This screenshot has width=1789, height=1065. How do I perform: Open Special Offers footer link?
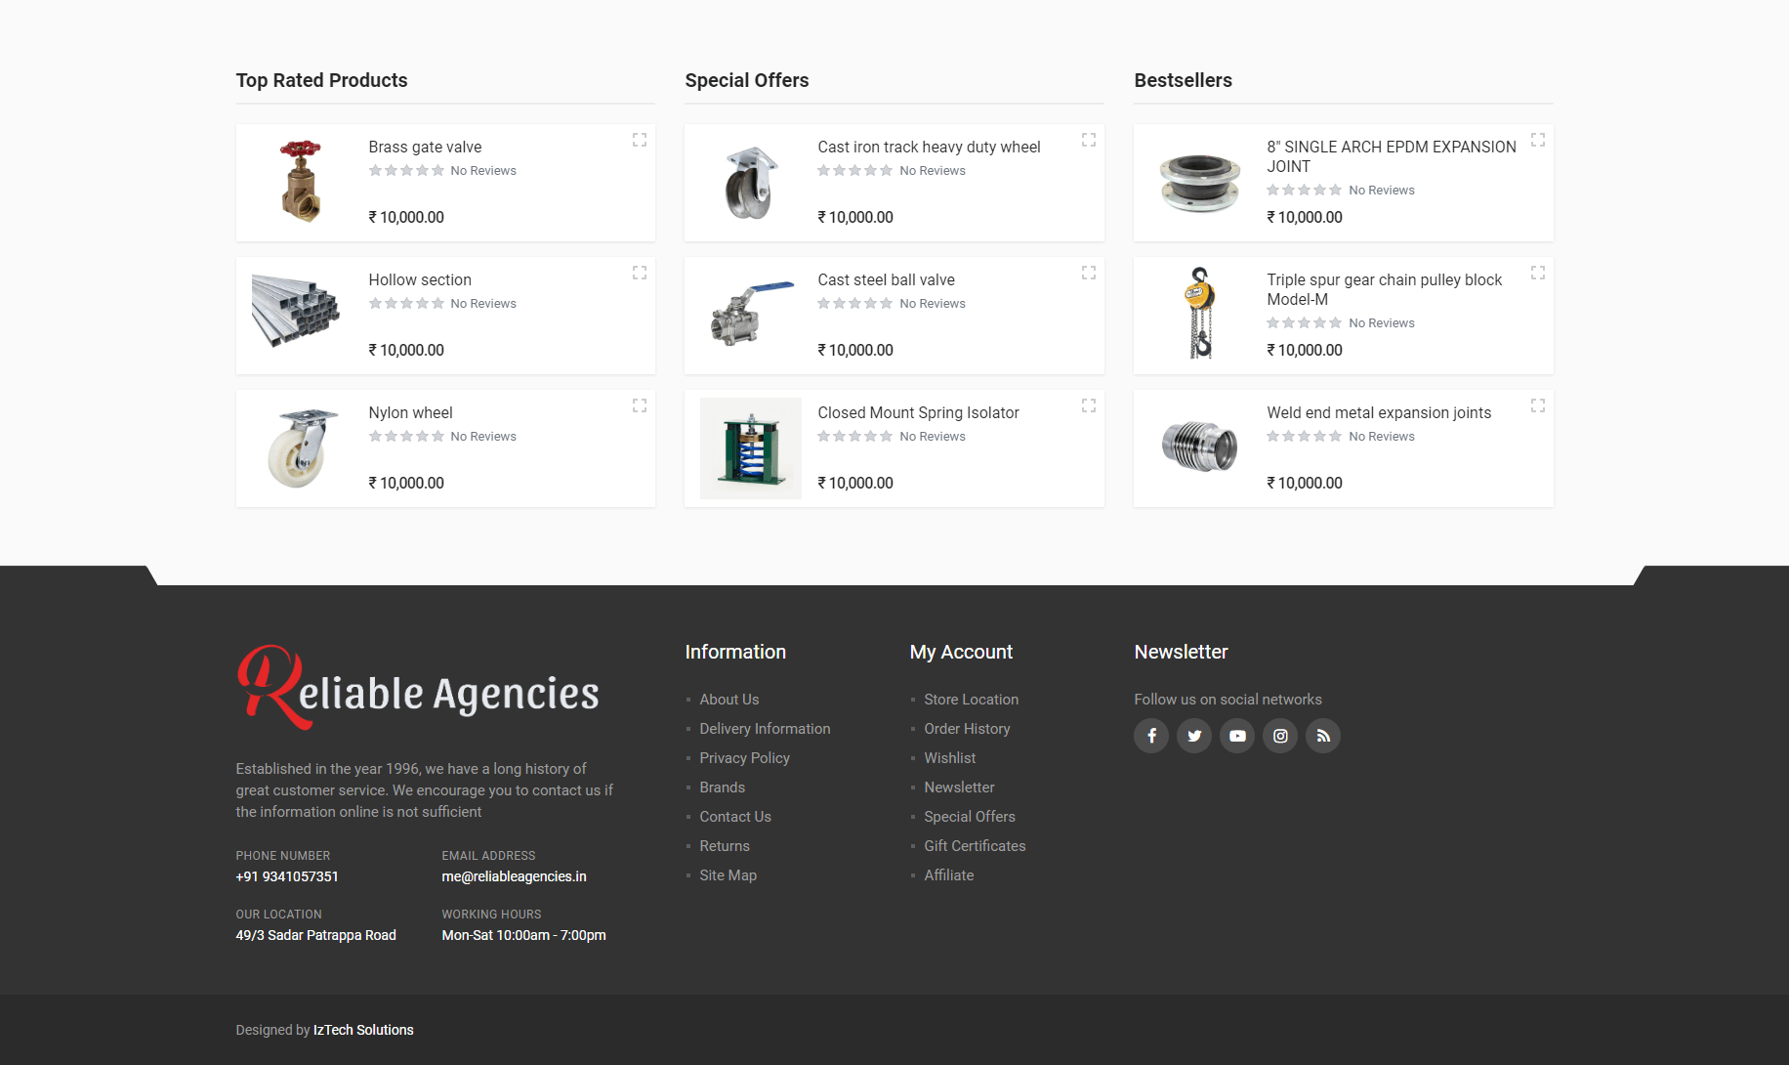pos(970,817)
